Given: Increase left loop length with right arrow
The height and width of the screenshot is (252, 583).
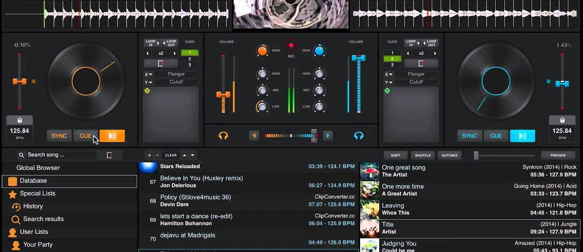Looking at the screenshot, I should (174, 53).
